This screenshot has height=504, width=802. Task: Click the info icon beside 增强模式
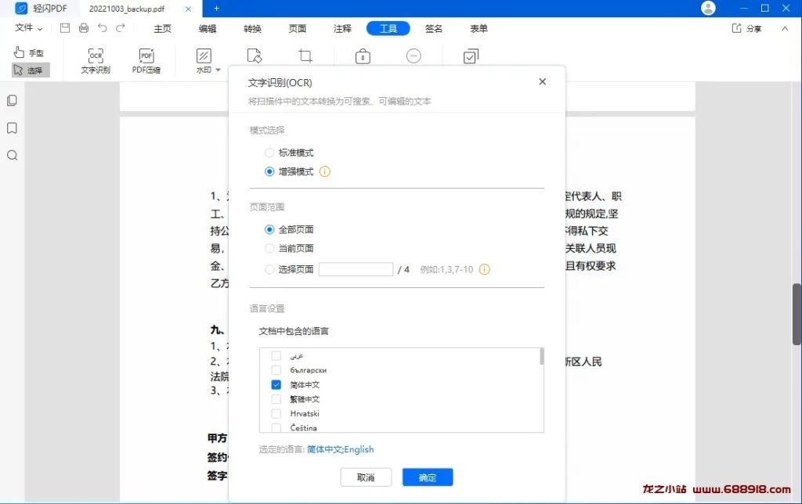coord(325,171)
